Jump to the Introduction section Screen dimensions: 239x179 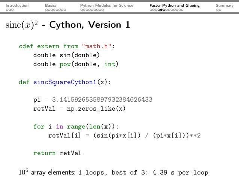[x=17, y=6]
